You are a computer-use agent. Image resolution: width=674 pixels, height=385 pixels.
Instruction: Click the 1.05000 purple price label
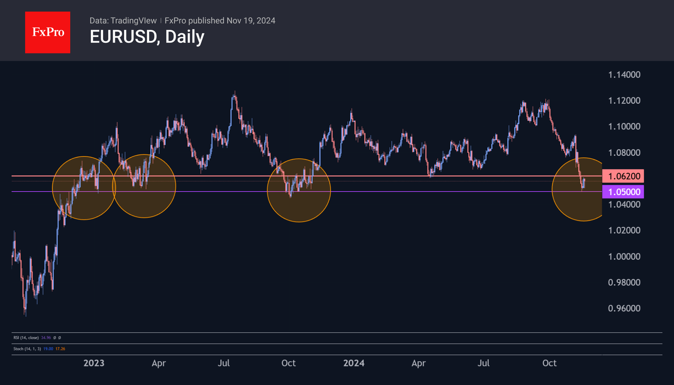click(x=623, y=192)
